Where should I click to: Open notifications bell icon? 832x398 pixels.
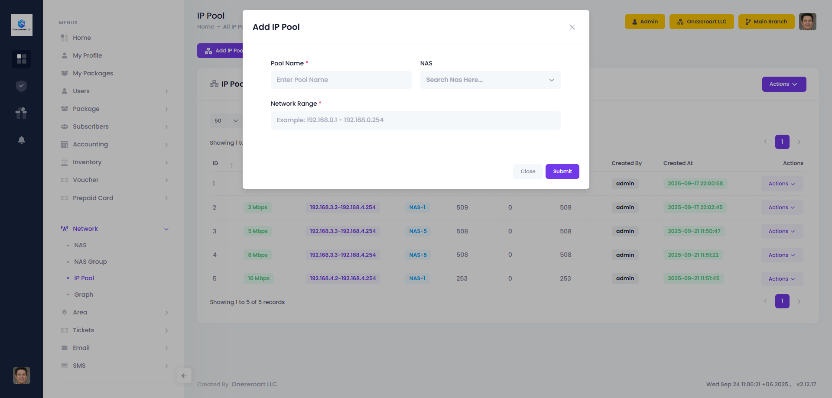(x=21, y=140)
